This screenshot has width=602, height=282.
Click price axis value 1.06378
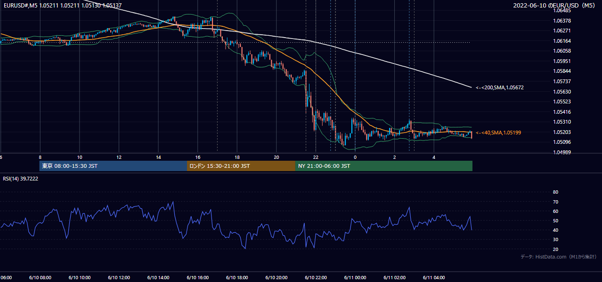click(x=562, y=21)
